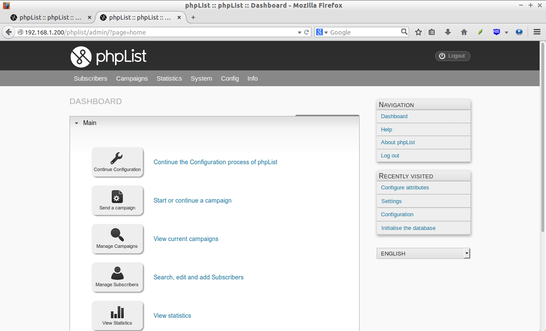Click the vertical page scrollbar
The height and width of the screenshot is (331, 546).
[x=543, y=137]
